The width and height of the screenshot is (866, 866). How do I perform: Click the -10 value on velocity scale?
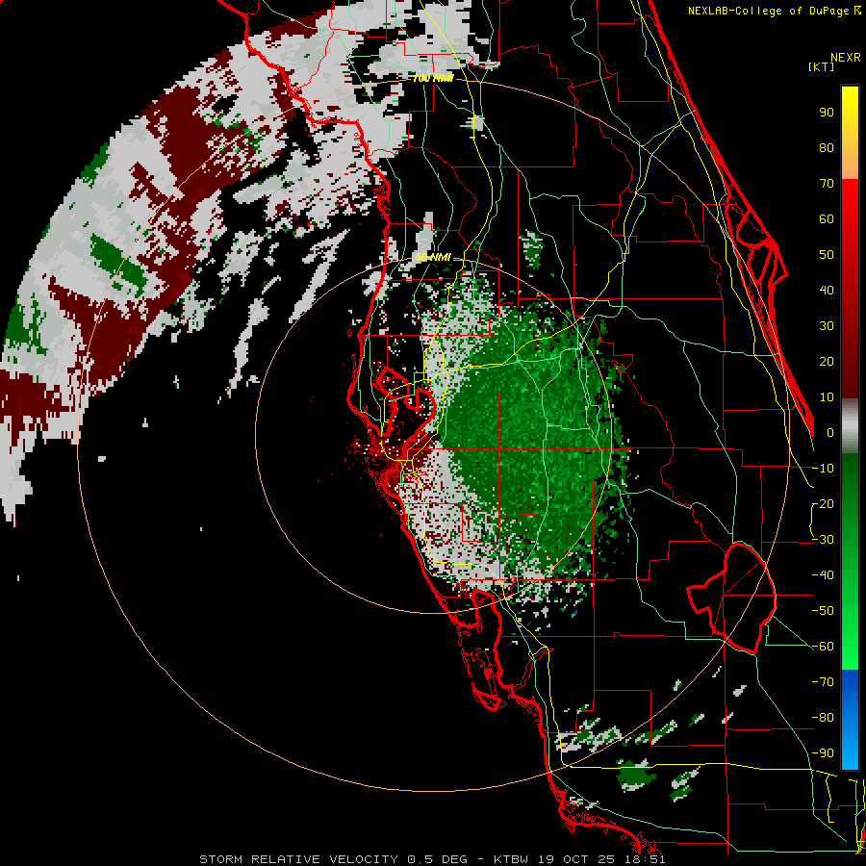[x=823, y=469]
